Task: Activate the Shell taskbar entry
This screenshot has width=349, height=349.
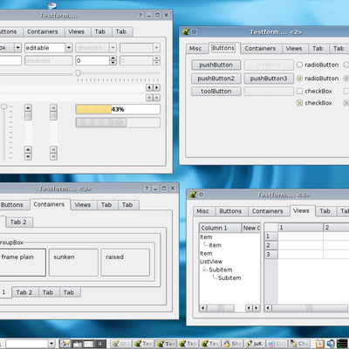Action: [x=232, y=344]
